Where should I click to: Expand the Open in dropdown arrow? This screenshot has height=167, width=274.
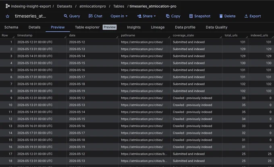(x=127, y=16)
